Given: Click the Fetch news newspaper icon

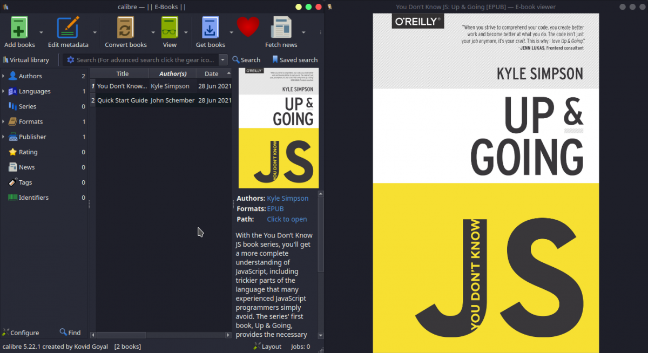Looking at the screenshot, I should point(281,28).
